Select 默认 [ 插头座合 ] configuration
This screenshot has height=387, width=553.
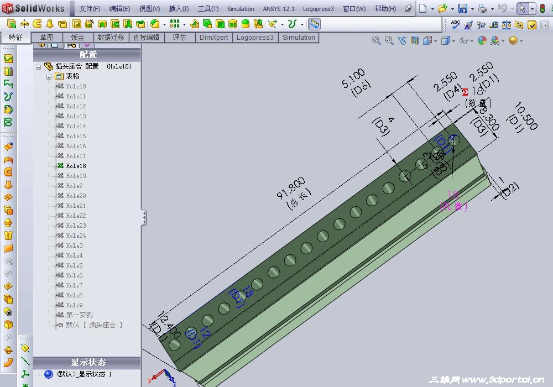tap(94, 325)
